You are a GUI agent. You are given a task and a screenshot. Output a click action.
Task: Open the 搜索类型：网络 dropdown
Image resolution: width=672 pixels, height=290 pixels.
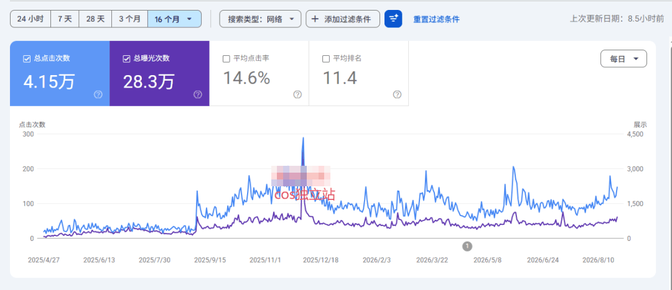pos(261,19)
